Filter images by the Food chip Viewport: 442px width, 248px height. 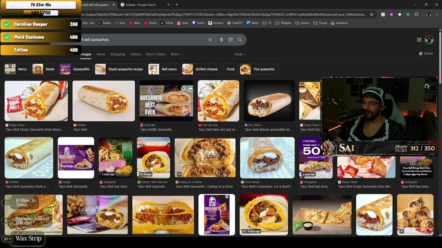pos(230,69)
